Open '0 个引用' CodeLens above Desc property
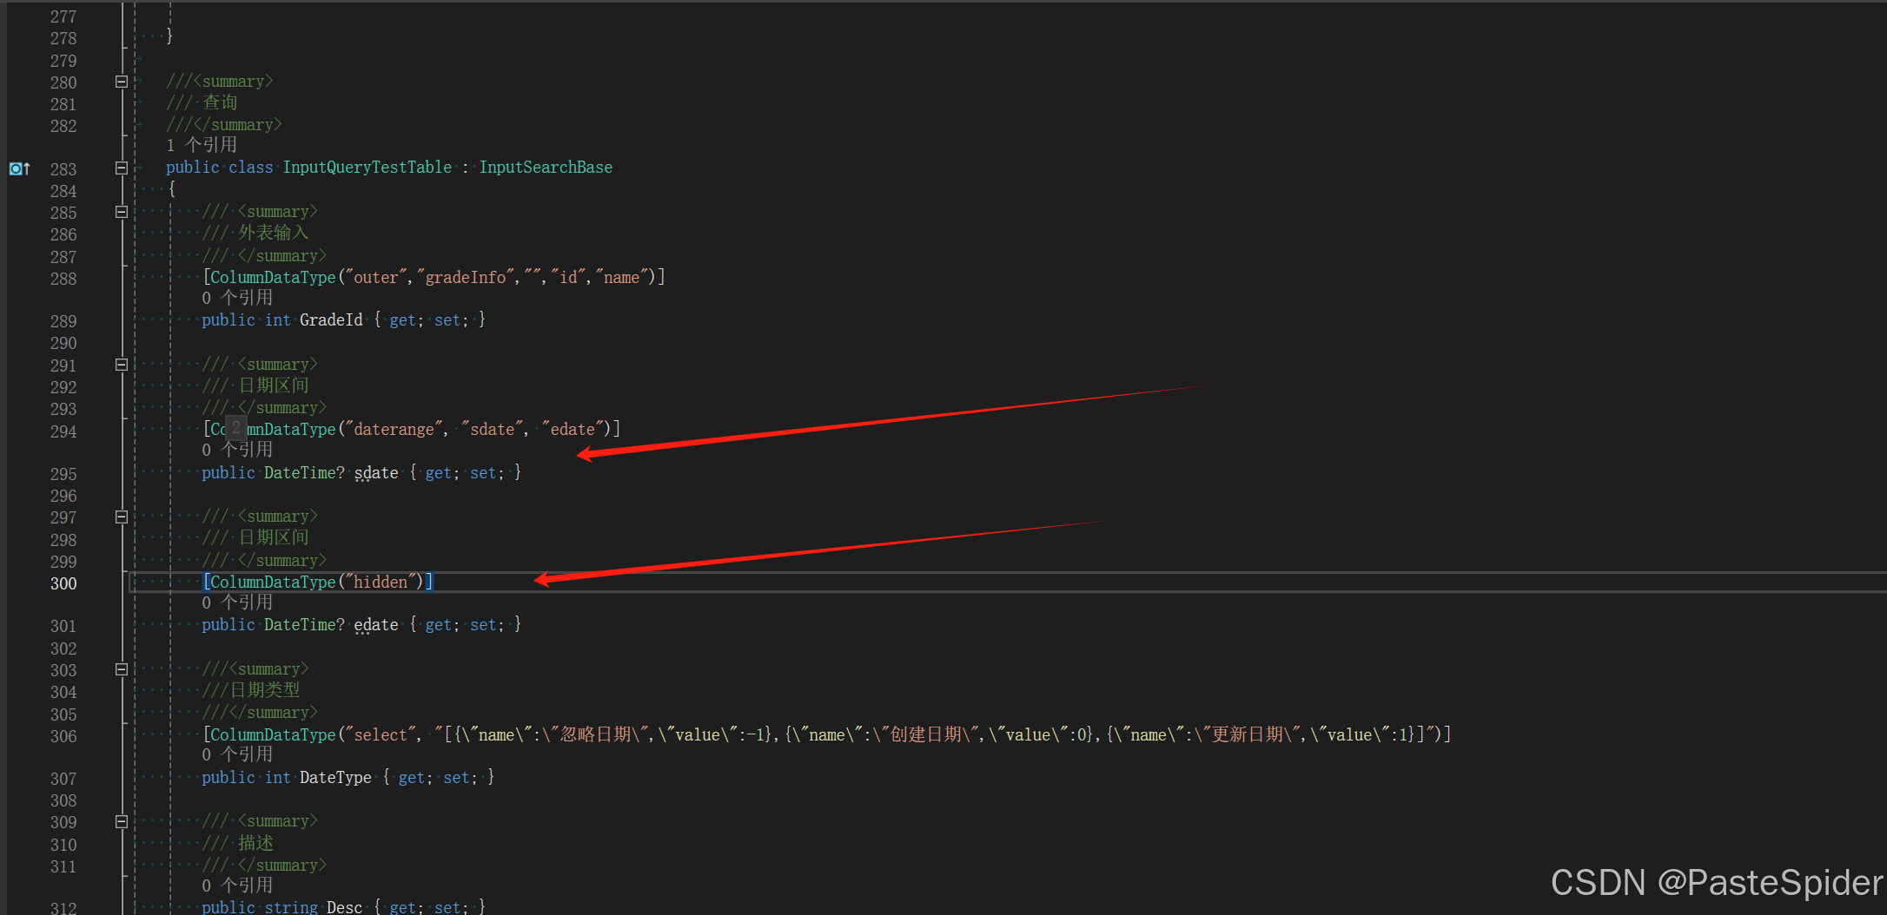 pyautogui.click(x=237, y=885)
